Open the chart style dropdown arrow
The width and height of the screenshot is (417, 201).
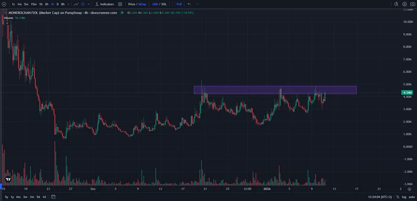tap(89, 4)
